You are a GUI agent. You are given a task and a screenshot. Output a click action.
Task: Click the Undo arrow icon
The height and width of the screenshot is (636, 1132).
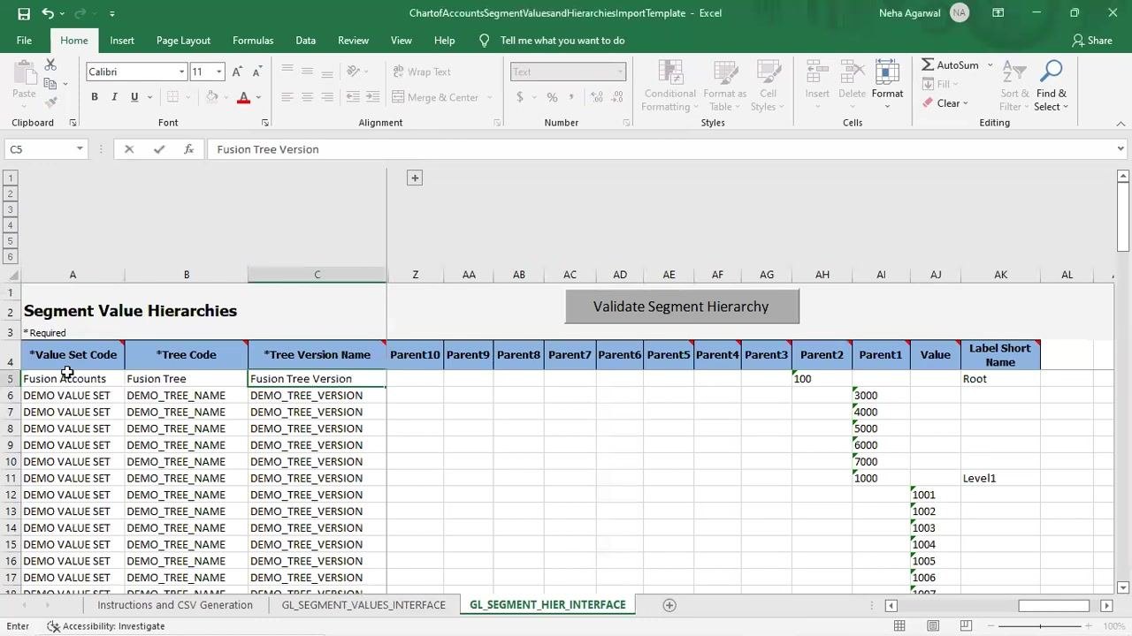48,13
